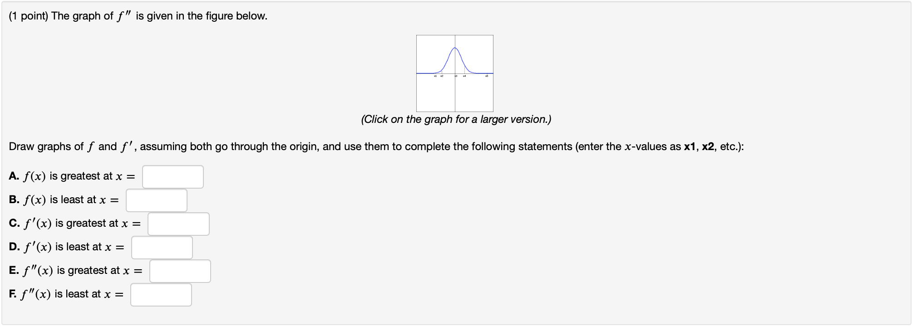Click the x5 tick label on the graph

[x=487, y=76]
